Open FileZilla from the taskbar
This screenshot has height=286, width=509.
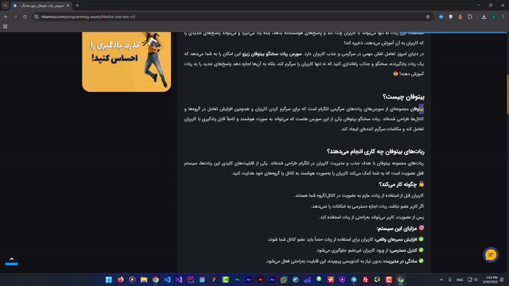tap(366, 279)
